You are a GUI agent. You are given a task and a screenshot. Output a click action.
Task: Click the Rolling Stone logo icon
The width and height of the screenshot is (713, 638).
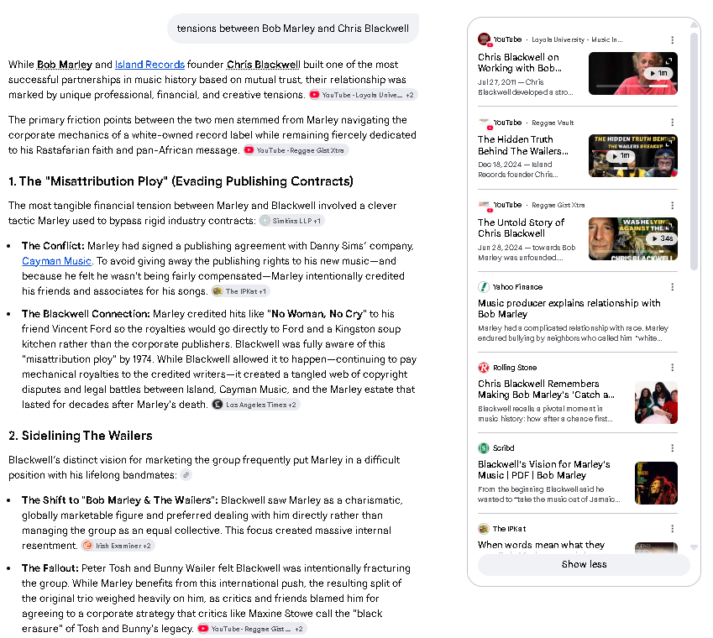click(x=484, y=367)
